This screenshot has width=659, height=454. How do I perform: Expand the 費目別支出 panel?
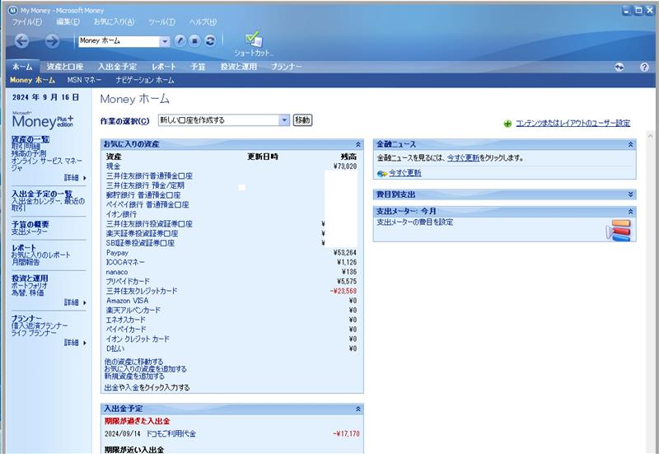tap(630, 194)
